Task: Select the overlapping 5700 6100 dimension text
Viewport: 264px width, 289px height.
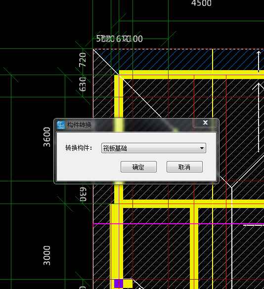Action: pyautogui.click(x=119, y=39)
